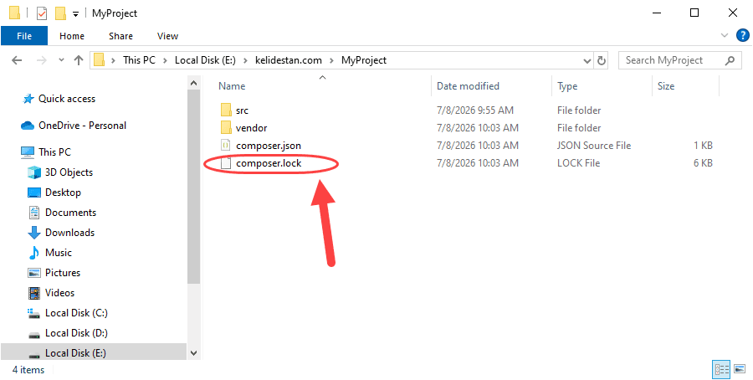The image size is (753, 380).
Task: Go up one folder level
Action: [x=79, y=60]
